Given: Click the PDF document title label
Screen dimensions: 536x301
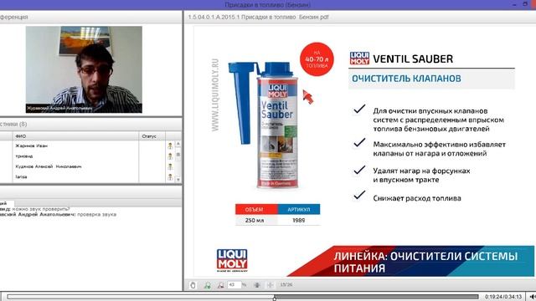Looking at the screenshot, I should click(x=259, y=17).
